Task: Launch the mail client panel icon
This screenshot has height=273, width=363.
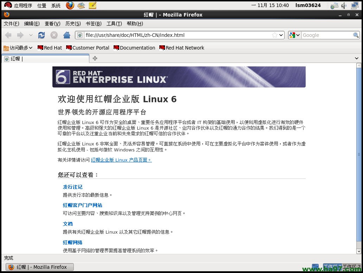Action: 81,5
